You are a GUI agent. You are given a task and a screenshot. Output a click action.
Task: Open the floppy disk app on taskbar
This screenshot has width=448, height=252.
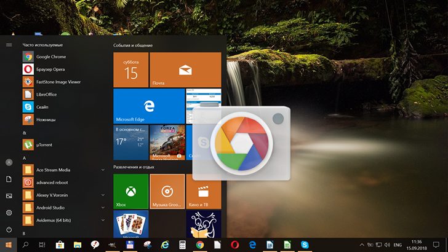[130, 245]
